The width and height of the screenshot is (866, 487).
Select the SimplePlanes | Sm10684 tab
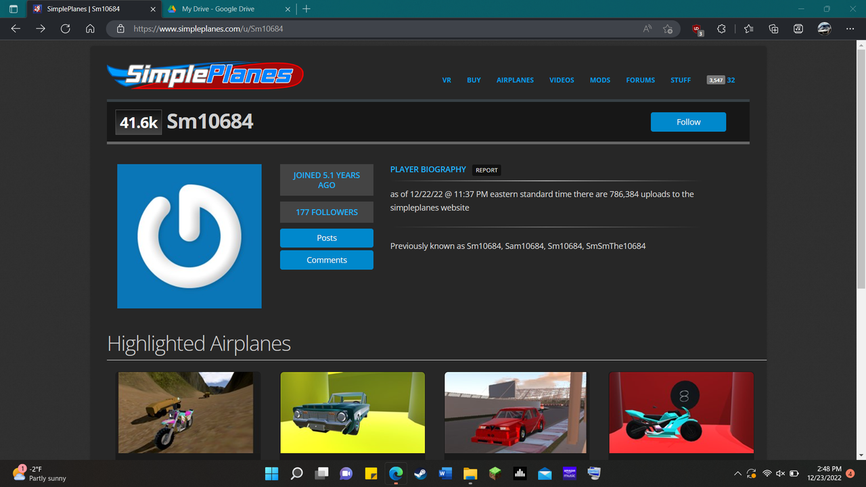click(94, 9)
